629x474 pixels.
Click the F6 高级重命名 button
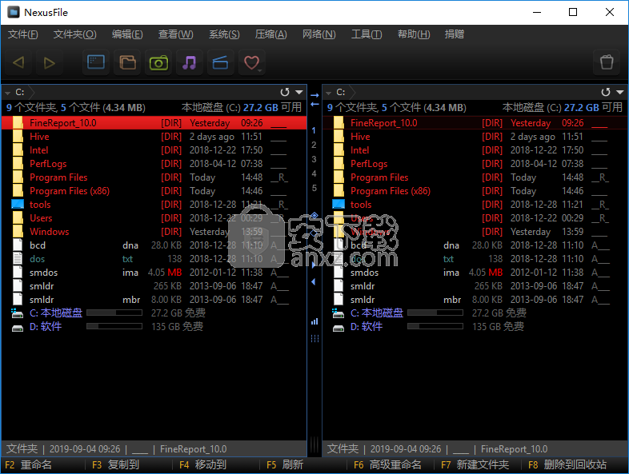coord(387,464)
